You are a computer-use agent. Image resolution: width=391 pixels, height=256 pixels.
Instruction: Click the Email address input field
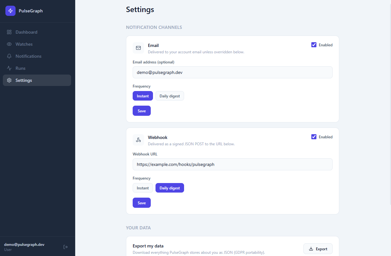pyautogui.click(x=233, y=72)
